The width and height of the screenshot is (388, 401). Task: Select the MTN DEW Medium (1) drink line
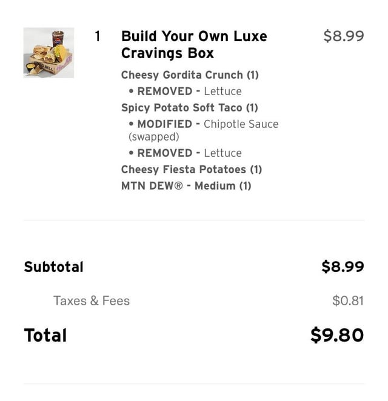(x=186, y=186)
